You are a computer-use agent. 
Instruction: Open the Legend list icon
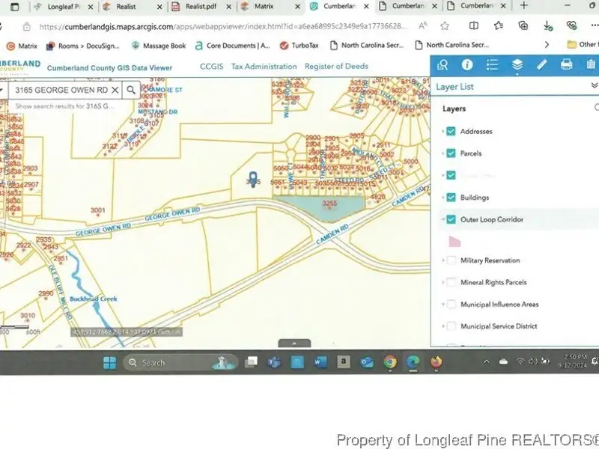[x=492, y=65]
